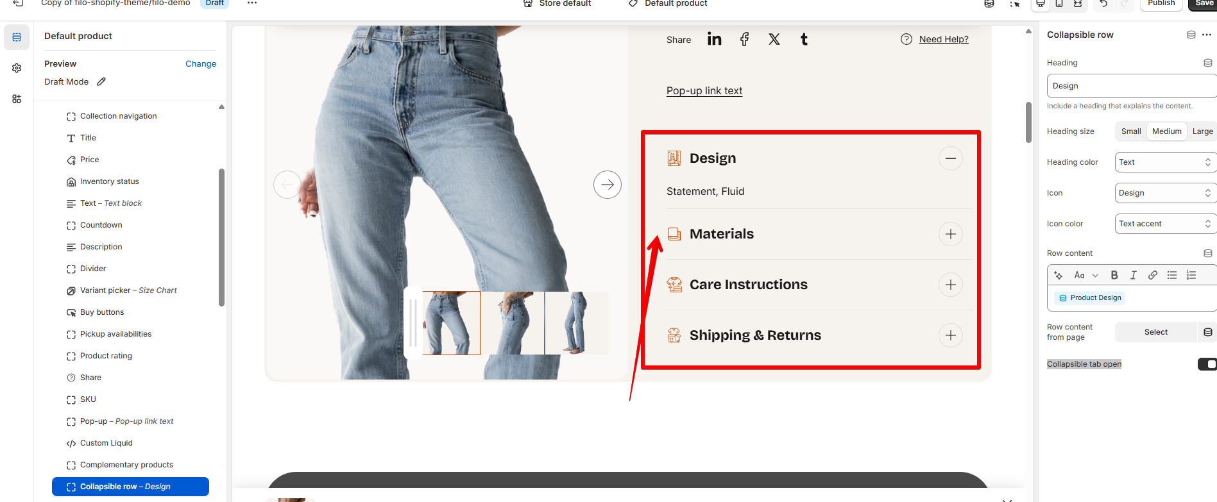Viewport: 1217px width, 502px height.
Task: Click the preview pane vertical scrollbar
Action: tap(1028, 122)
